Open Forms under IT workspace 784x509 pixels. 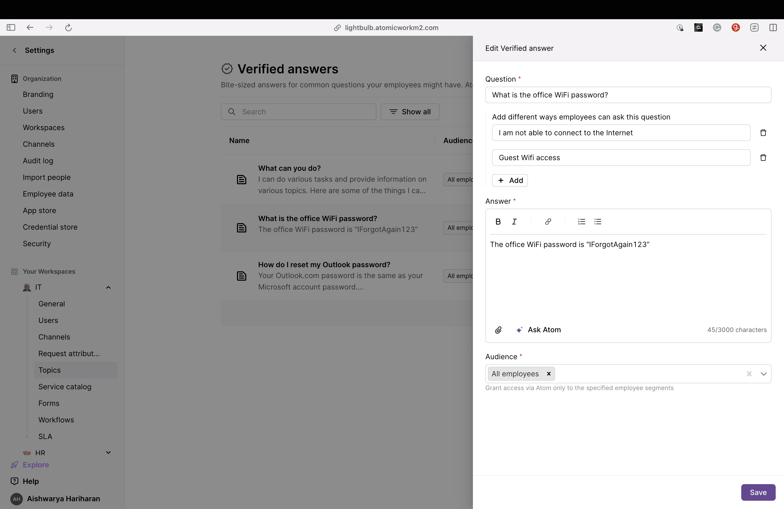49,403
